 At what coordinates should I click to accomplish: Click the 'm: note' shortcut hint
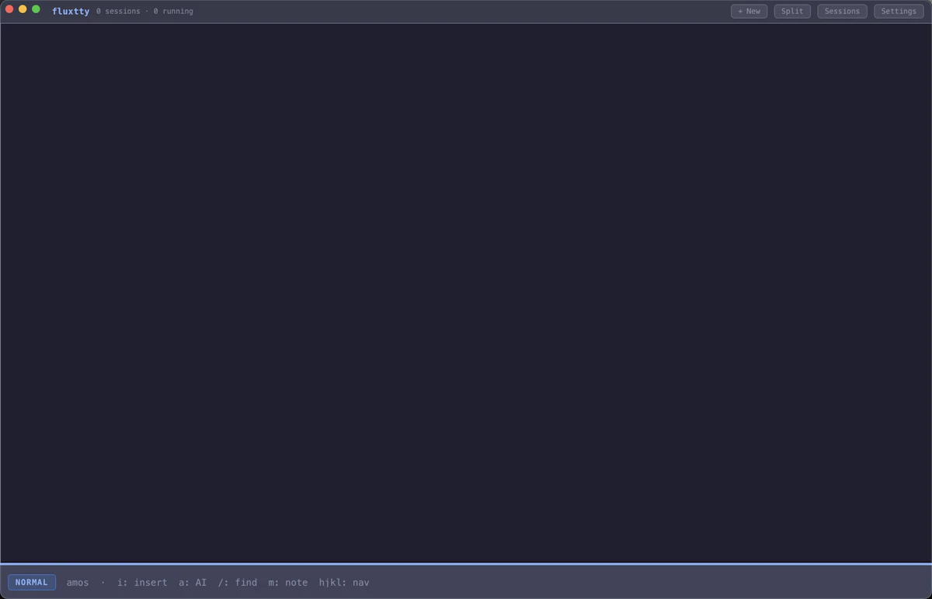click(x=287, y=583)
